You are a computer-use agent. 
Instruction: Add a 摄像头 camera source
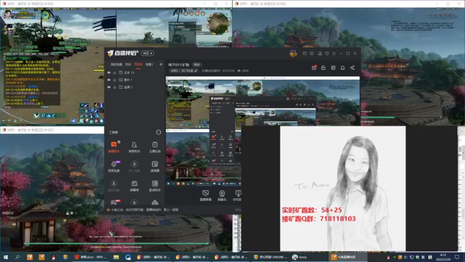point(222,196)
